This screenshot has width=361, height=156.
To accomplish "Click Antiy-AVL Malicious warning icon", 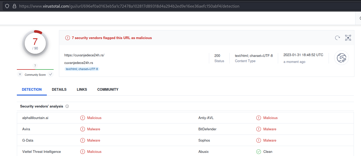I will 259,118.
